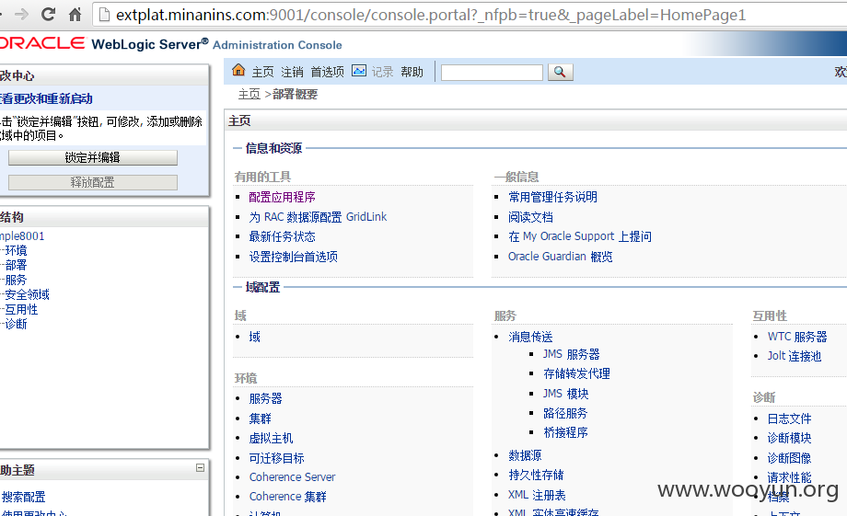This screenshot has height=516, width=847.
Task: Click 注销 to log out
Action: (x=292, y=72)
